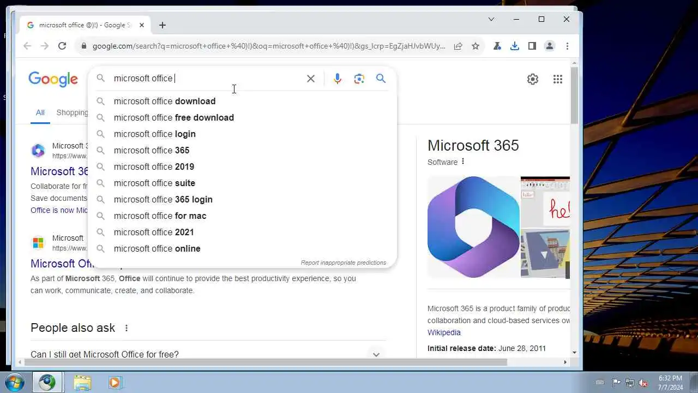
Task: Select suggestion microsoft office free download
Action: coord(242,117)
